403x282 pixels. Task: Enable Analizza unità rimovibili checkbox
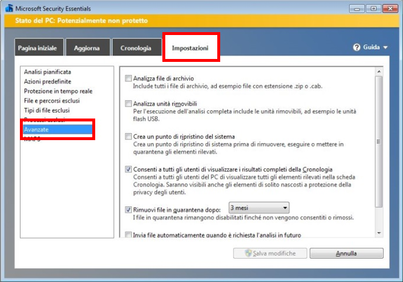[x=128, y=103]
